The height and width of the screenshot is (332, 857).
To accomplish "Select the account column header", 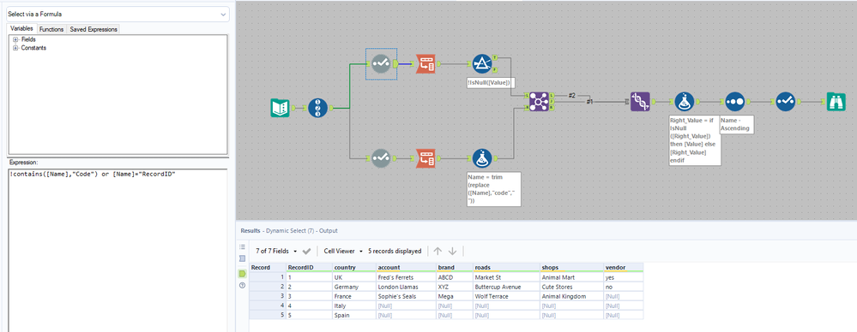I will pos(406,268).
